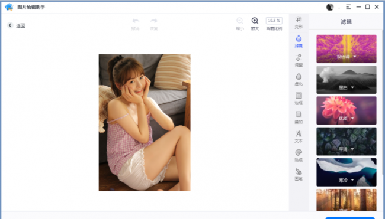This screenshot has height=219, width=385.
Task: Select the 画笔 brush tool
Action: tap(299, 175)
